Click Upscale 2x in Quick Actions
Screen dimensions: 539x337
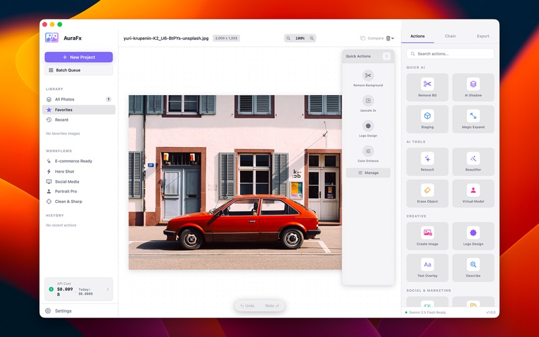click(x=368, y=104)
